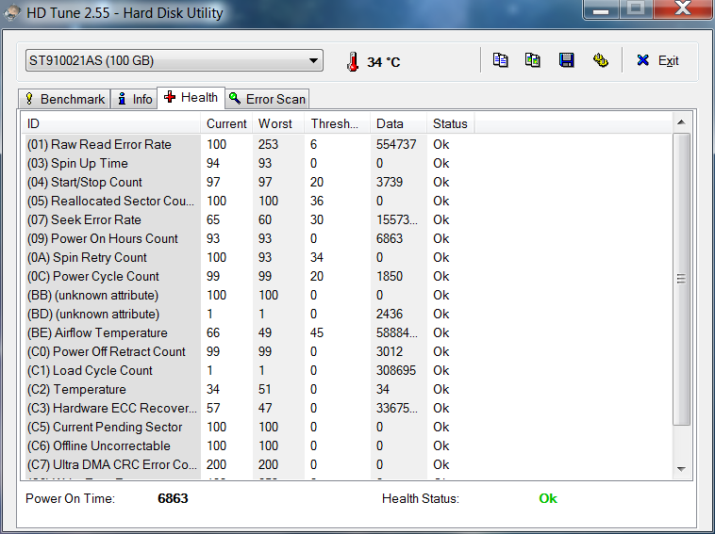Select the Spin Retry Count row
Image resolution: width=715 pixels, height=534 pixels.
(x=346, y=258)
